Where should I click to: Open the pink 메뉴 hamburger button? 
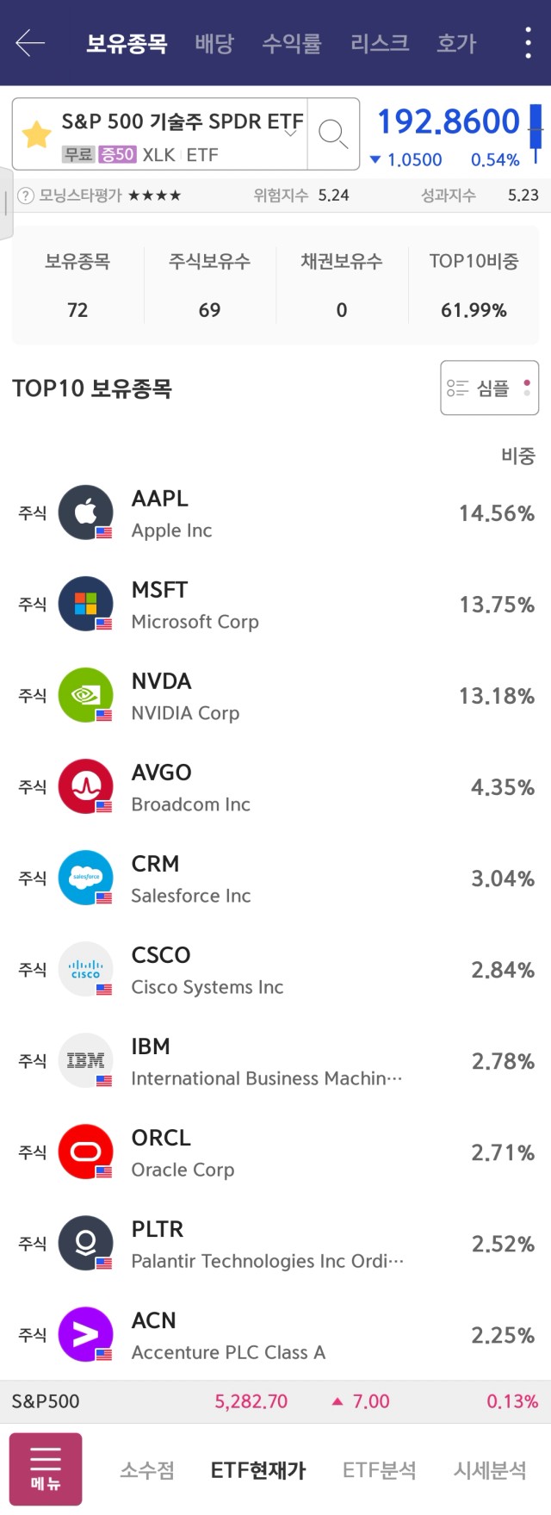pos(46,1469)
